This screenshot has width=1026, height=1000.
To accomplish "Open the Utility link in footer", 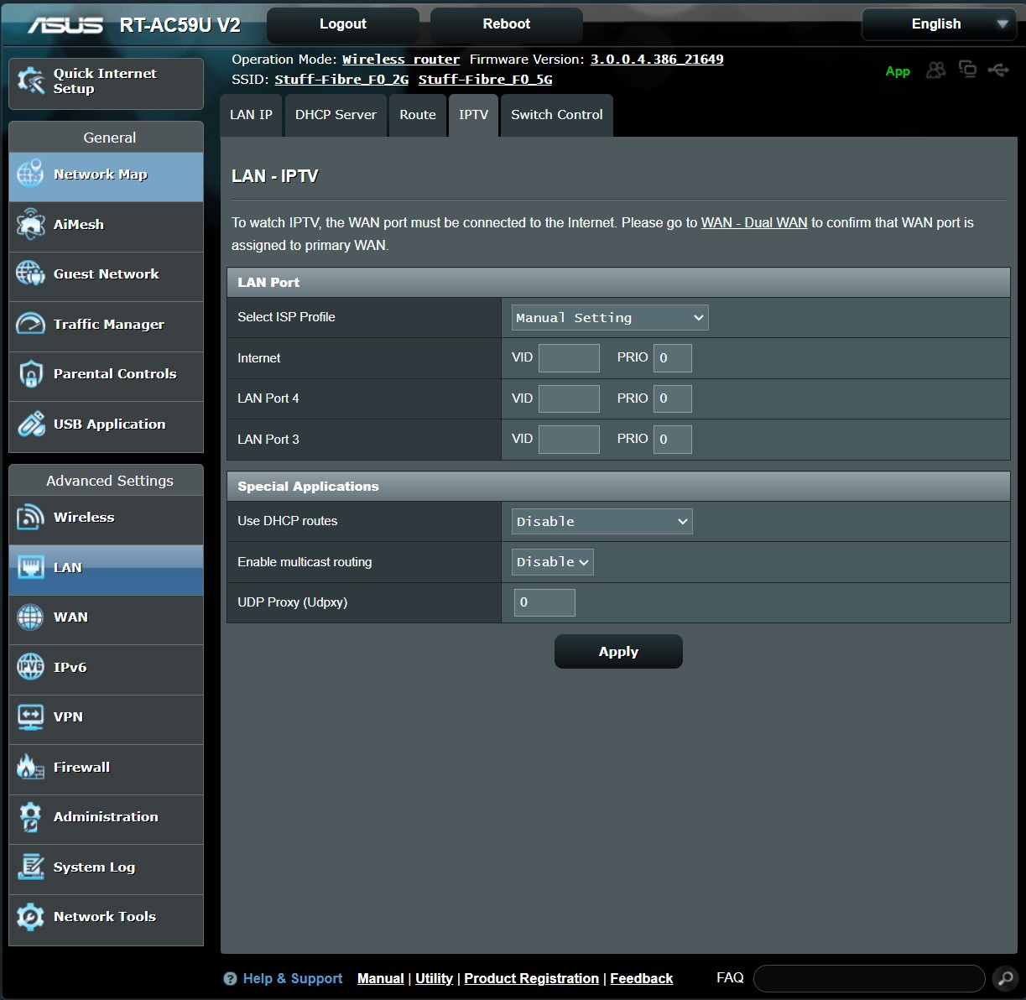I will click(434, 979).
